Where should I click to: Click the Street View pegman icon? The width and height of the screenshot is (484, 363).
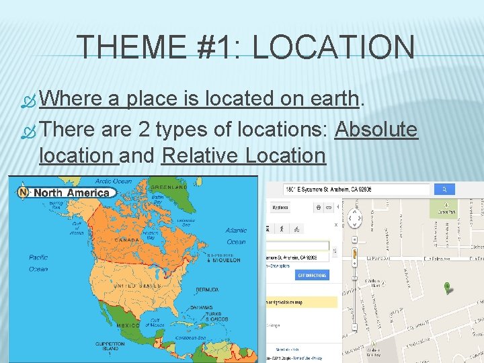[355, 253]
